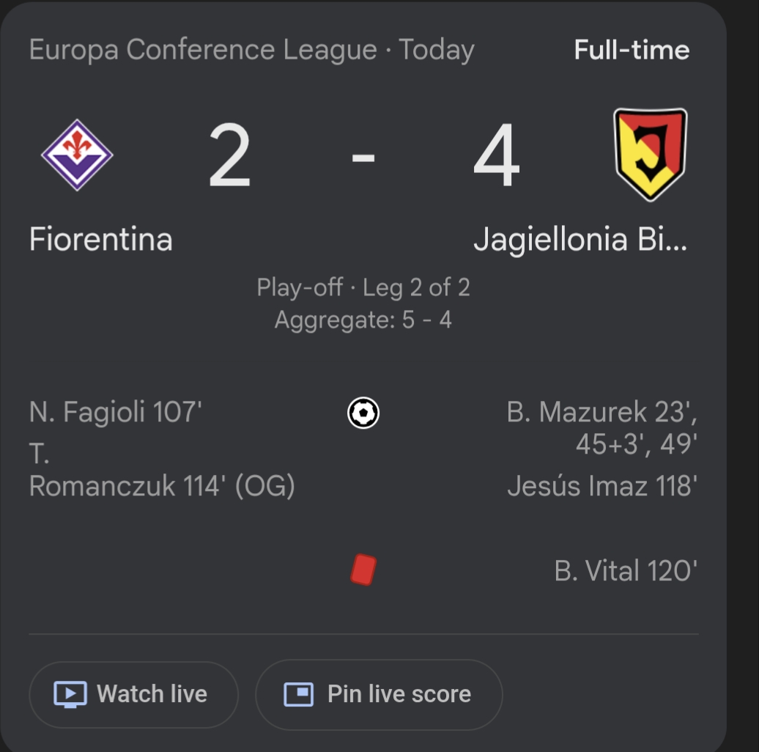Click the red card icon
The image size is (759, 752).
(x=363, y=569)
